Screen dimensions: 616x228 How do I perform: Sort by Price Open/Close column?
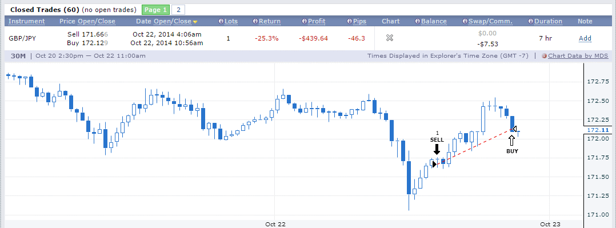pyautogui.click(x=87, y=21)
